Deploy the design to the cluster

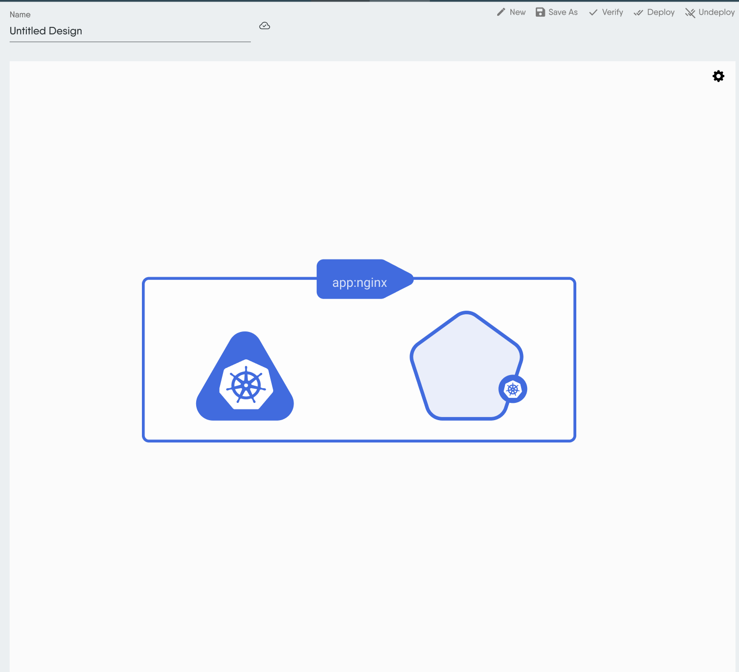pyautogui.click(x=660, y=12)
